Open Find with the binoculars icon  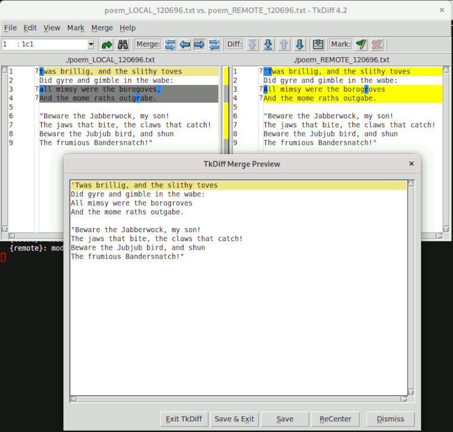point(123,45)
